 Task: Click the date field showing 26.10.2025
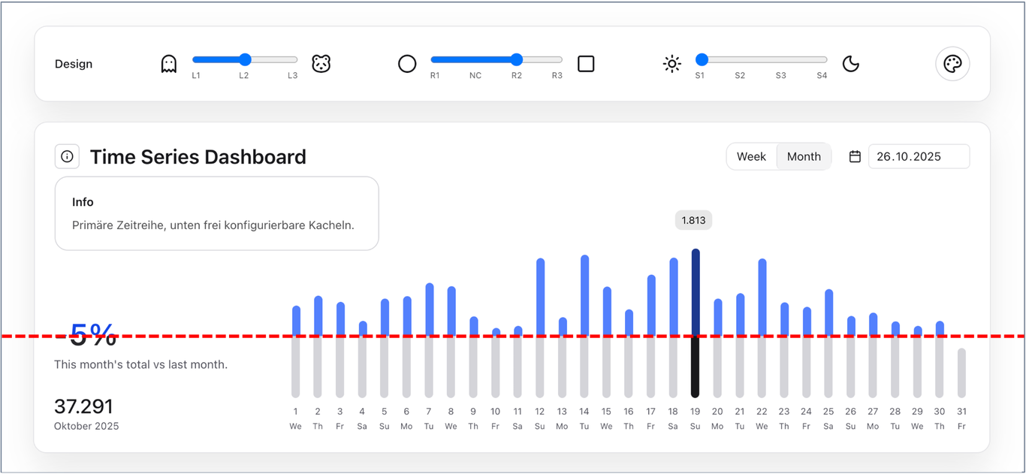[918, 157]
